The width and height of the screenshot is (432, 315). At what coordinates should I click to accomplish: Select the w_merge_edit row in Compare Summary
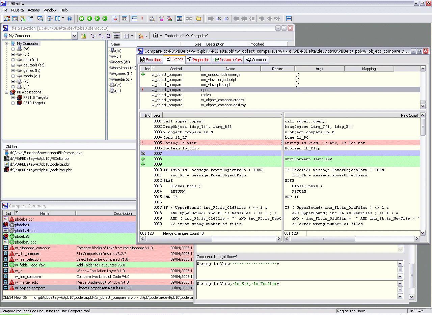[x=98, y=282]
